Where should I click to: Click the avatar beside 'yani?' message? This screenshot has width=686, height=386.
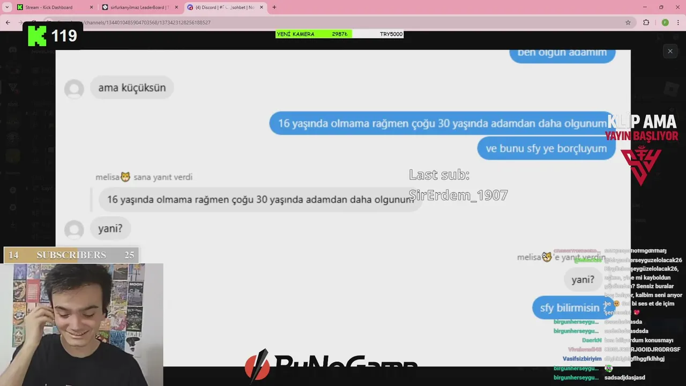74,229
